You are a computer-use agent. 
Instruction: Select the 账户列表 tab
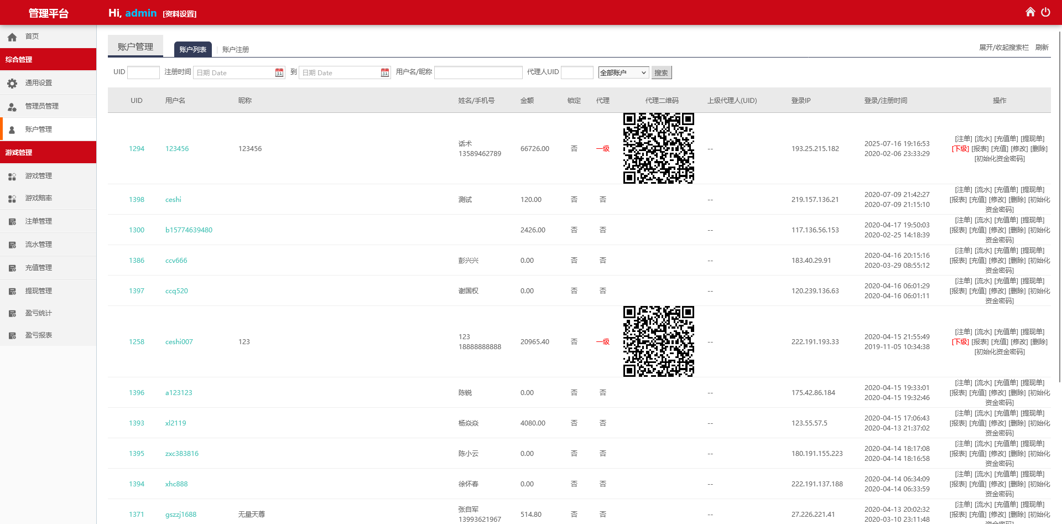click(x=192, y=49)
